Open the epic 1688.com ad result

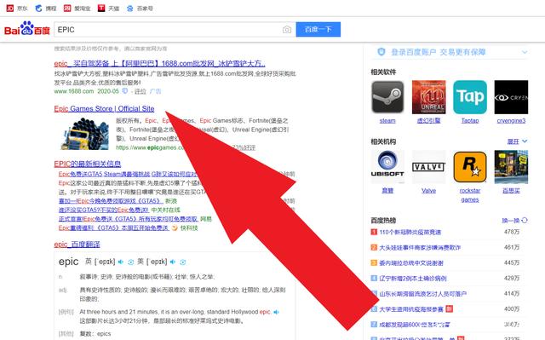click(159, 64)
